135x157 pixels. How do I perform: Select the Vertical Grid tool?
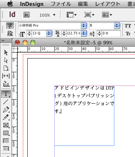[x=6, y=148]
